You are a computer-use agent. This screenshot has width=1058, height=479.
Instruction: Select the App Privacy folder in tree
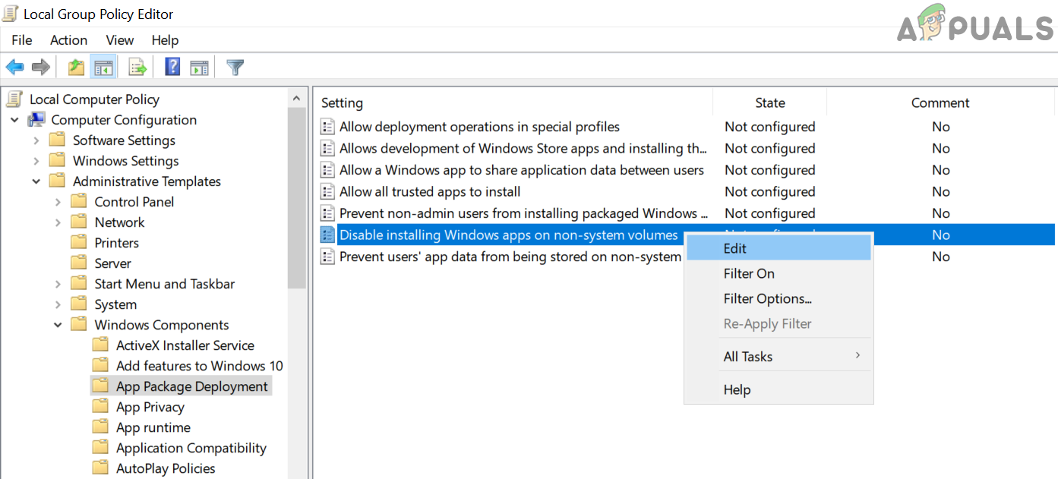(x=150, y=407)
